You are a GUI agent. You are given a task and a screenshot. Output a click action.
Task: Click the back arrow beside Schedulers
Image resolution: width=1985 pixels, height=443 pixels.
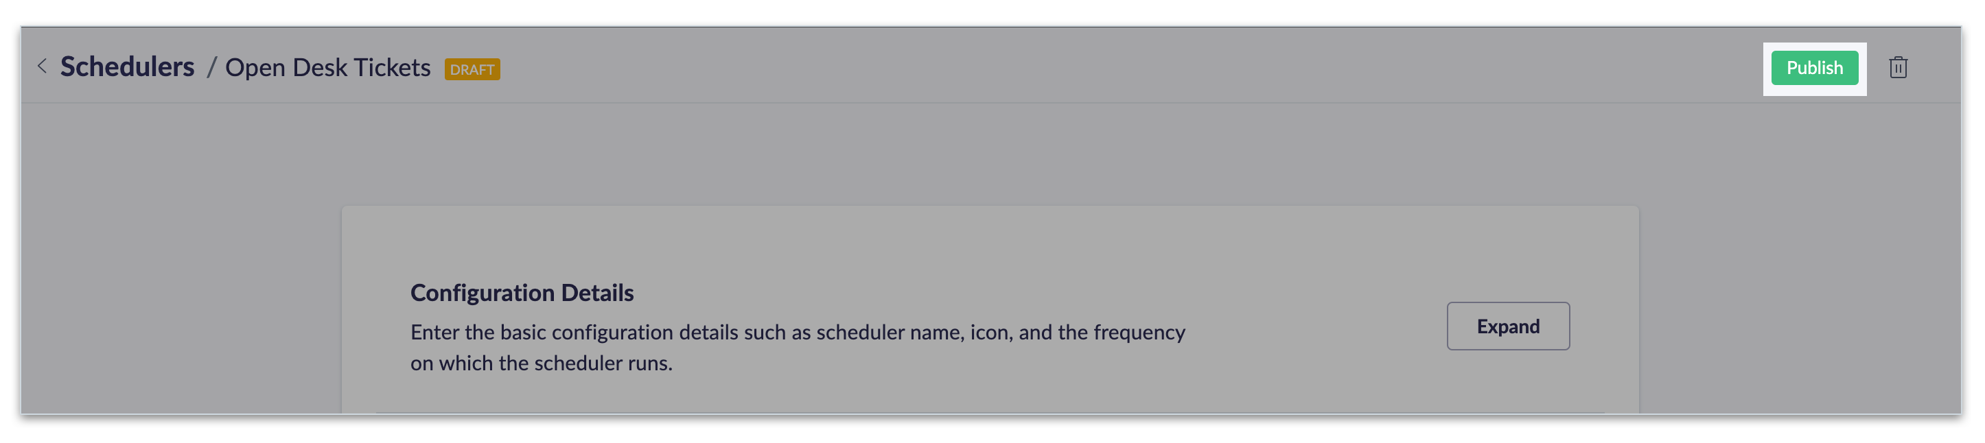pyautogui.click(x=43, y=67)
